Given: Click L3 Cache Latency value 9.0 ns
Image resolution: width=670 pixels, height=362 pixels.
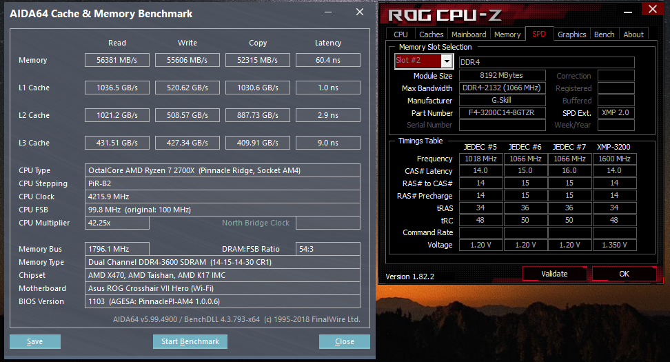Looking at the screenshot, I should 328,143.
